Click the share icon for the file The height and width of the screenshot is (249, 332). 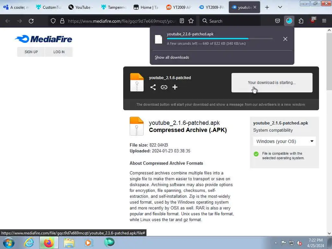pyautogui.click(x=153, y=87)
